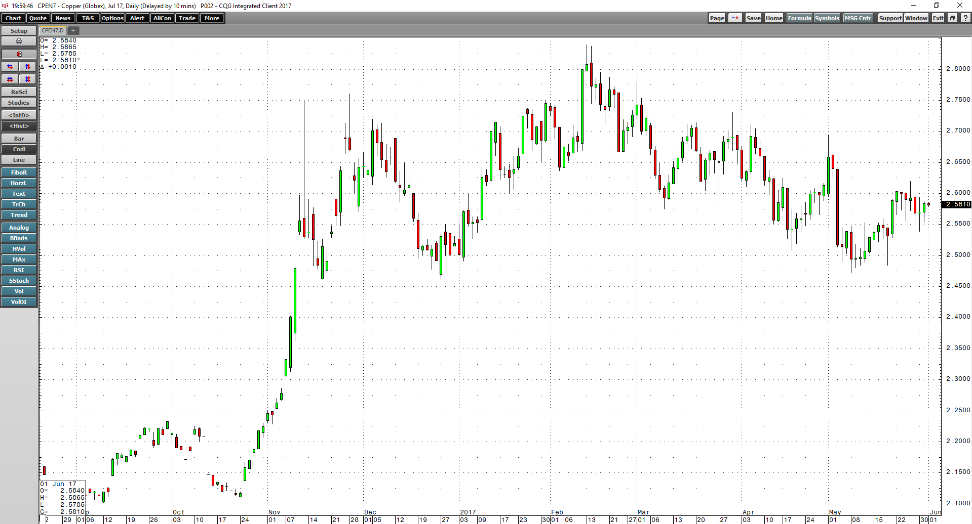The height and width of the screenshot is (524, 972).
Task: Click the Exit button
Action: coord(938,18)
